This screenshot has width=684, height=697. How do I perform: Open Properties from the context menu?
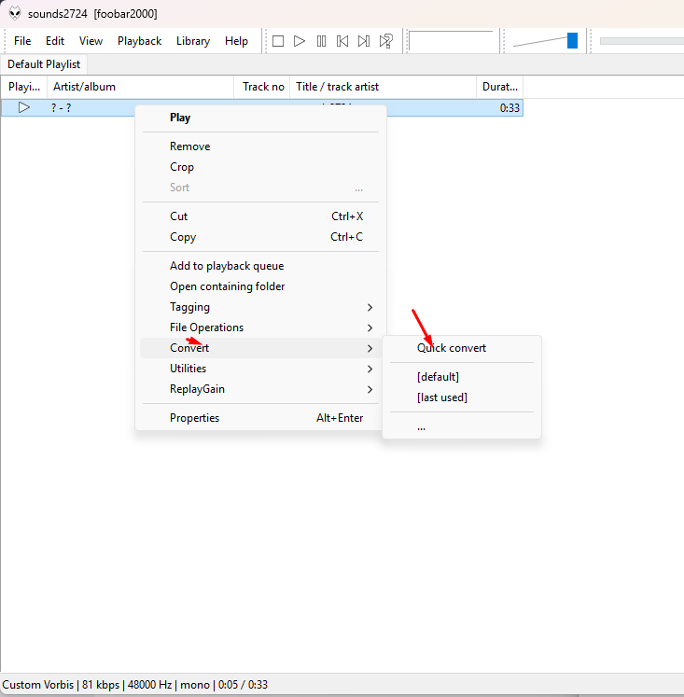tap(260, 418)
